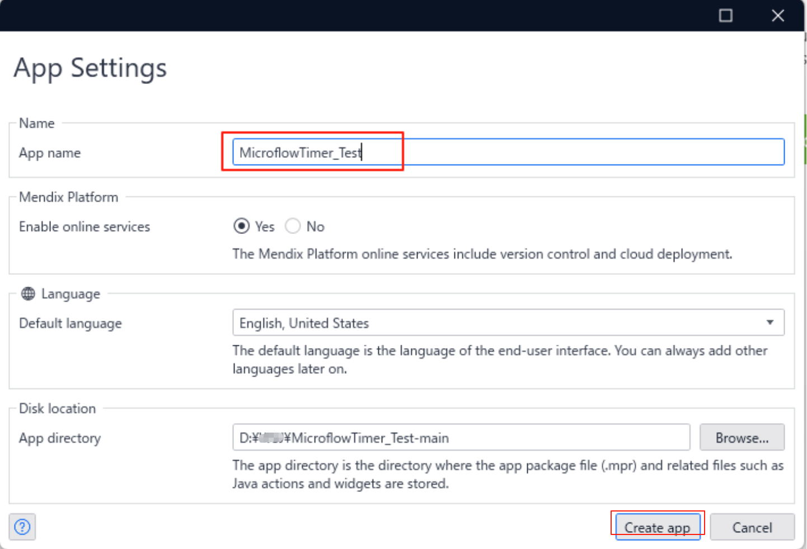807x549 pixels.
Task: Select Yes for online services
Action: [x=242, y=226]
